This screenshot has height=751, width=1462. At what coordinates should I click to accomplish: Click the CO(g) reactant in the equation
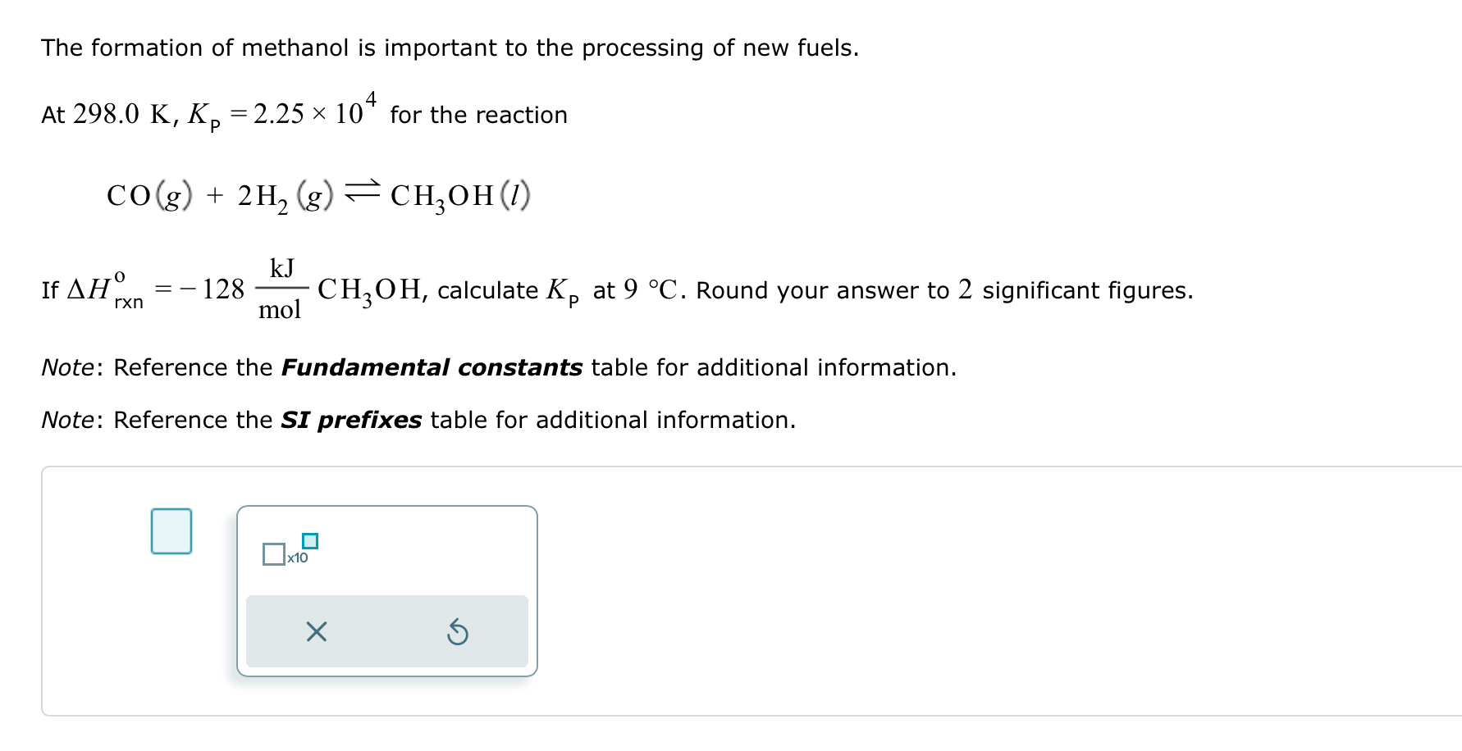[x=149, y=196]
